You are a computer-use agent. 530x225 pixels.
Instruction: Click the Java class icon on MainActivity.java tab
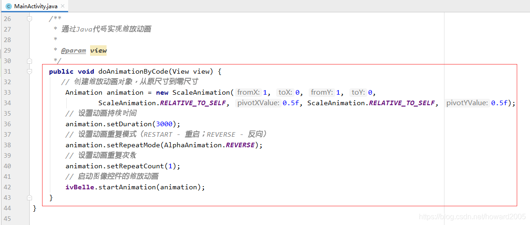(9, 6)
